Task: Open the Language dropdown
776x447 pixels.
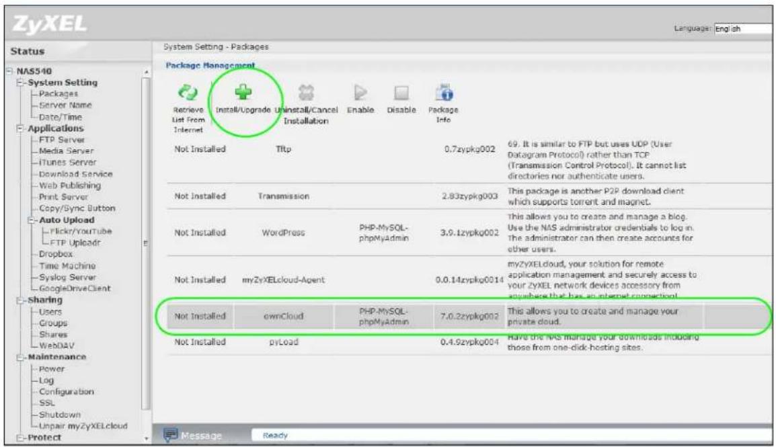Action: point(743,29)
